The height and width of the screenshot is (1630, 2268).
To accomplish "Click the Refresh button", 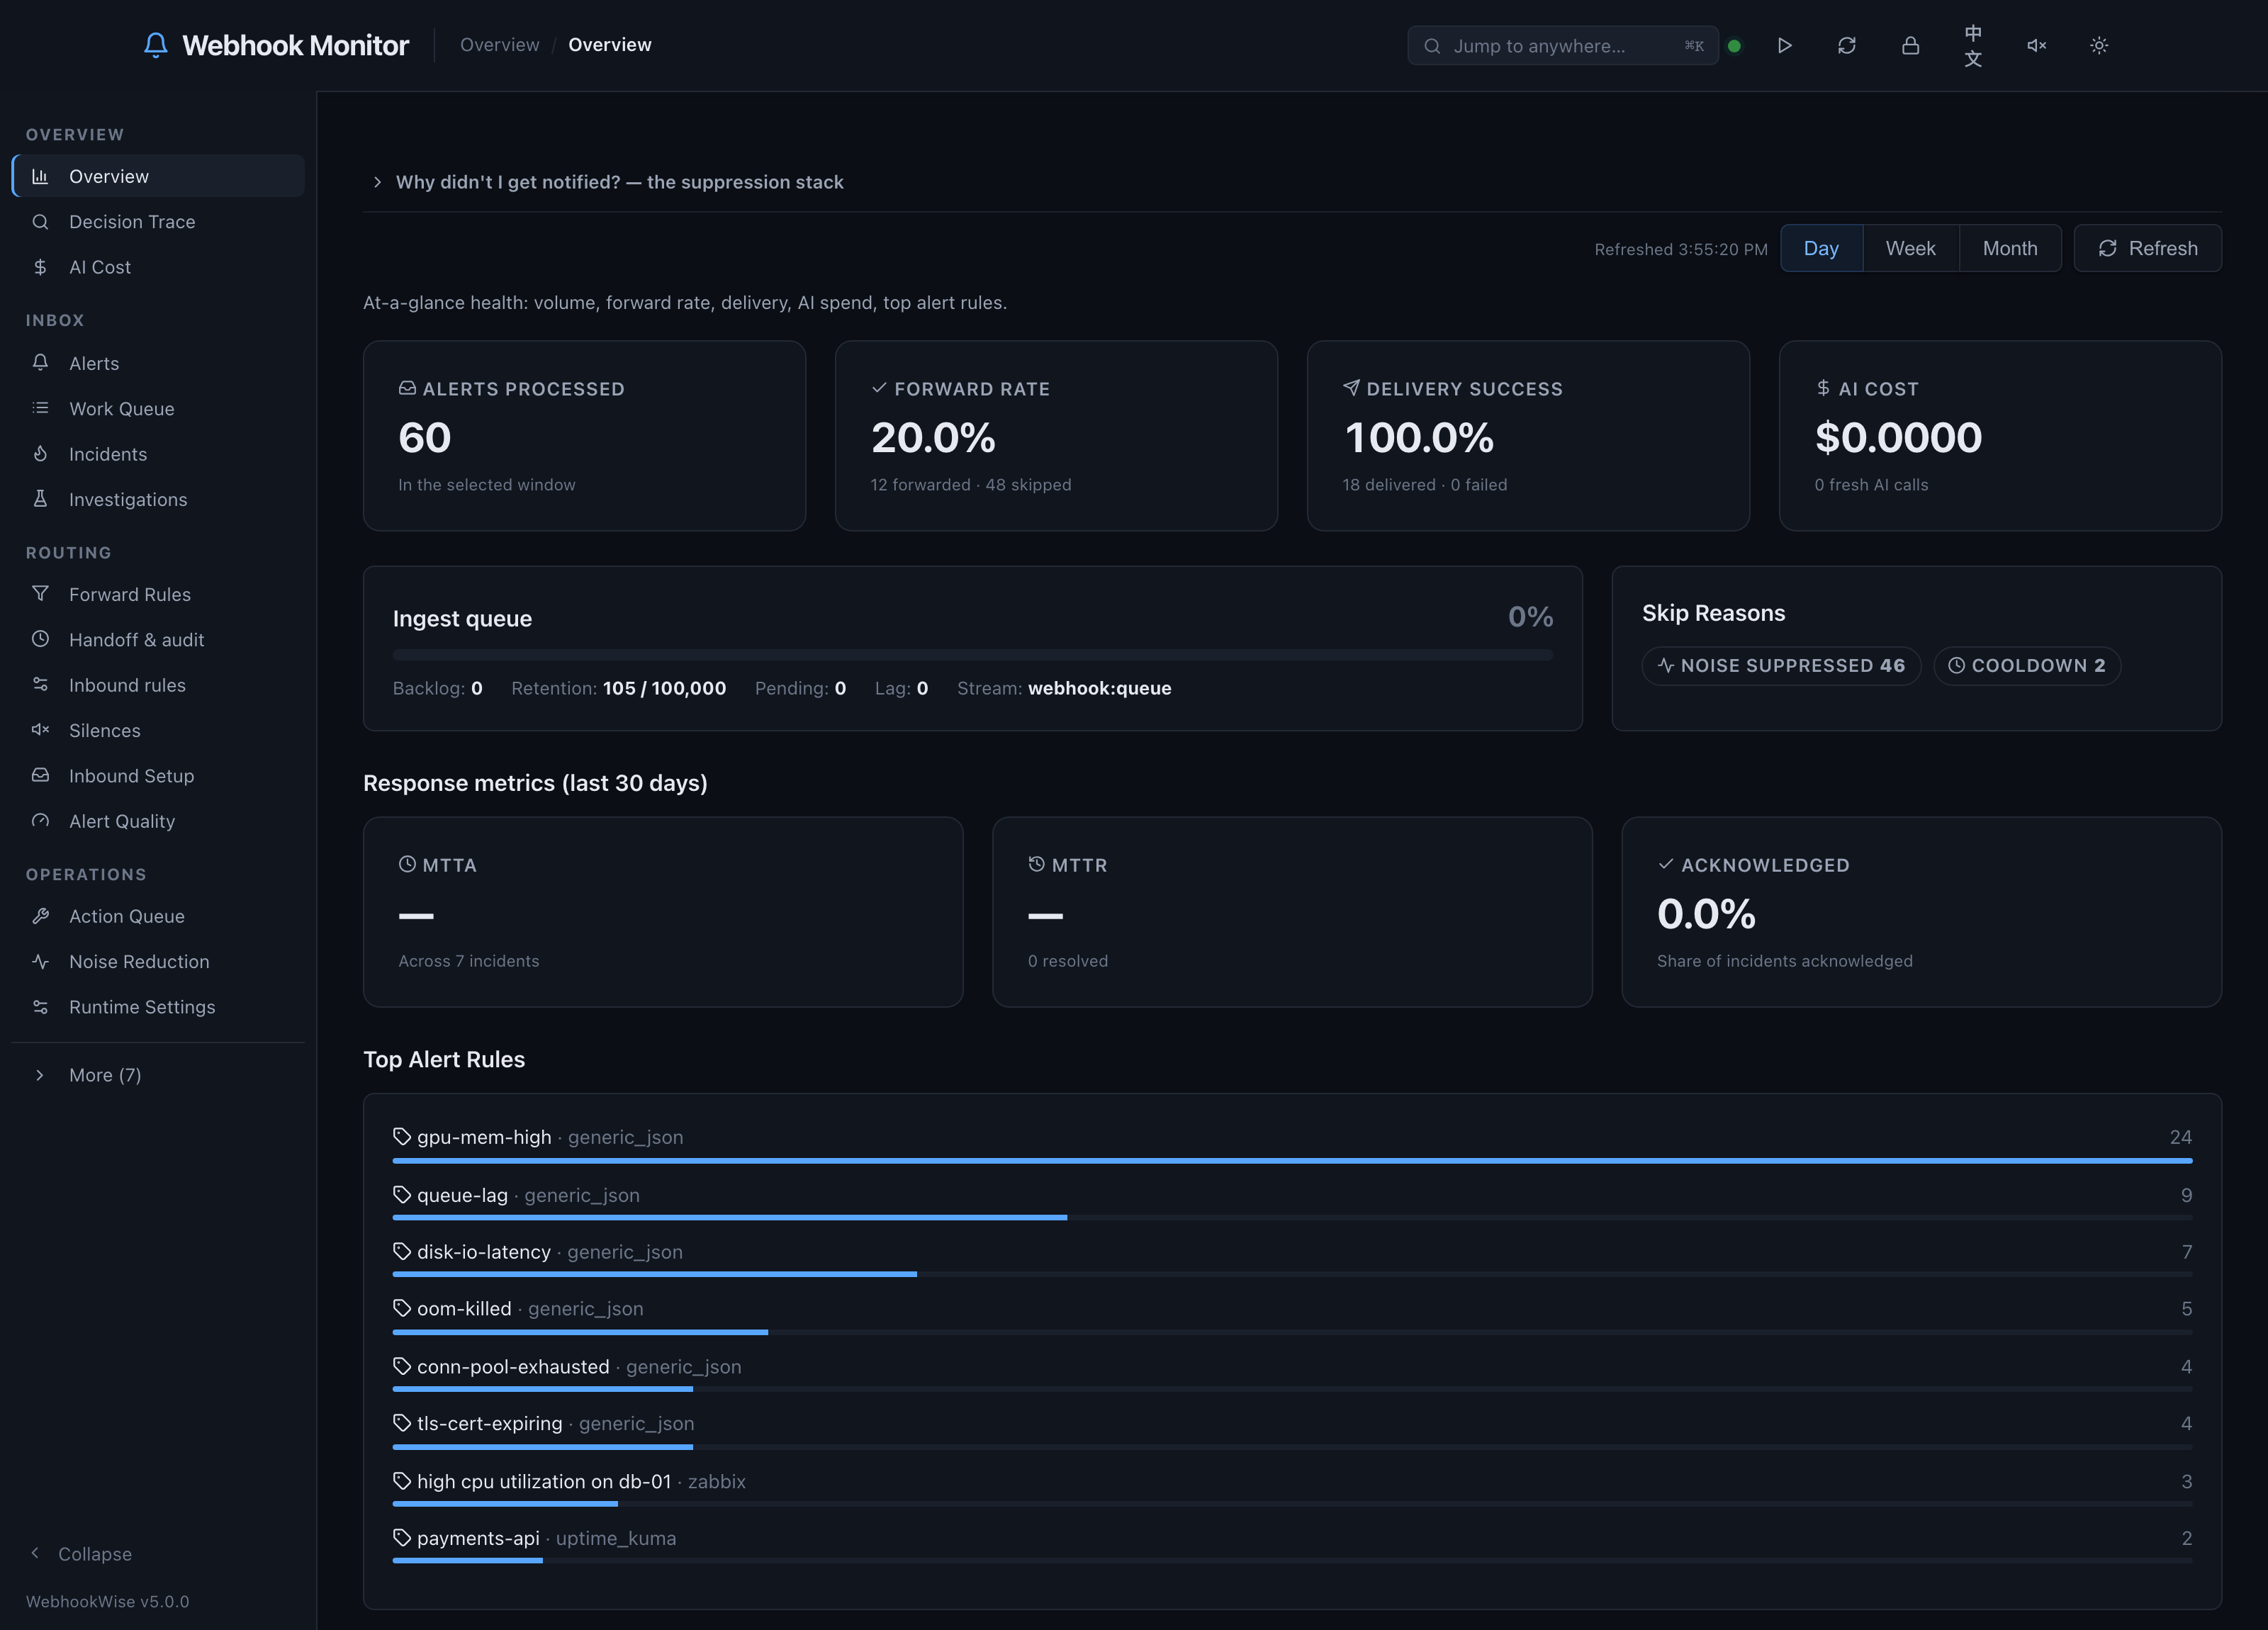I will point(2147,248).
